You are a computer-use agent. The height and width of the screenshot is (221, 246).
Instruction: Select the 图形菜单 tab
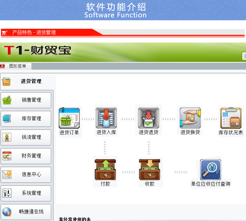pos(18,66)
